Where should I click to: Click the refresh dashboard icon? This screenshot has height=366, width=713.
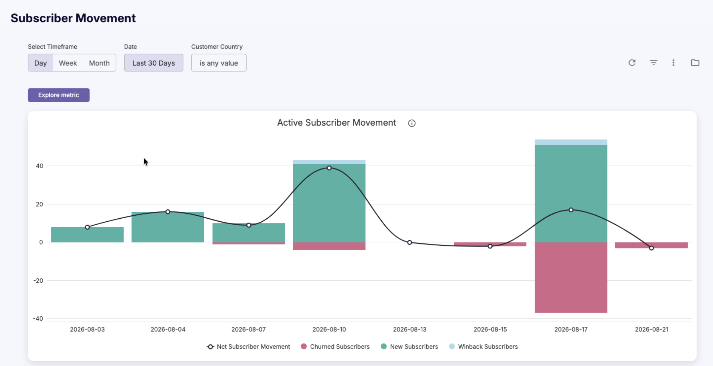click(x=632, y=63)
